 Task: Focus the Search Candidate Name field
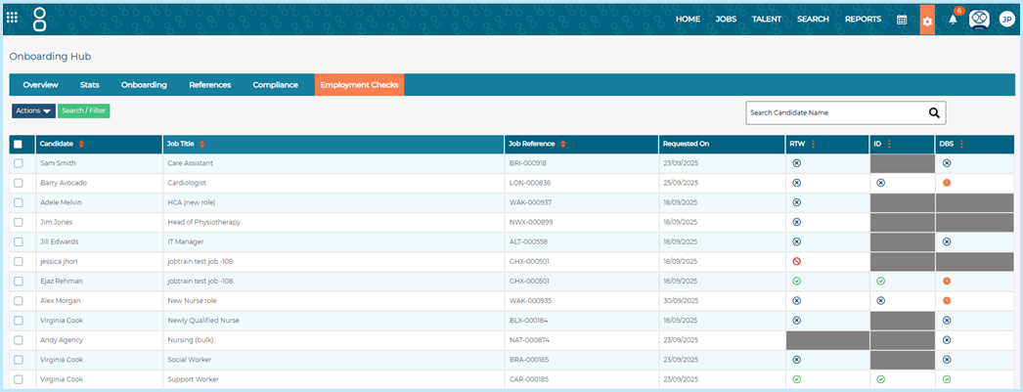[837, 112]
